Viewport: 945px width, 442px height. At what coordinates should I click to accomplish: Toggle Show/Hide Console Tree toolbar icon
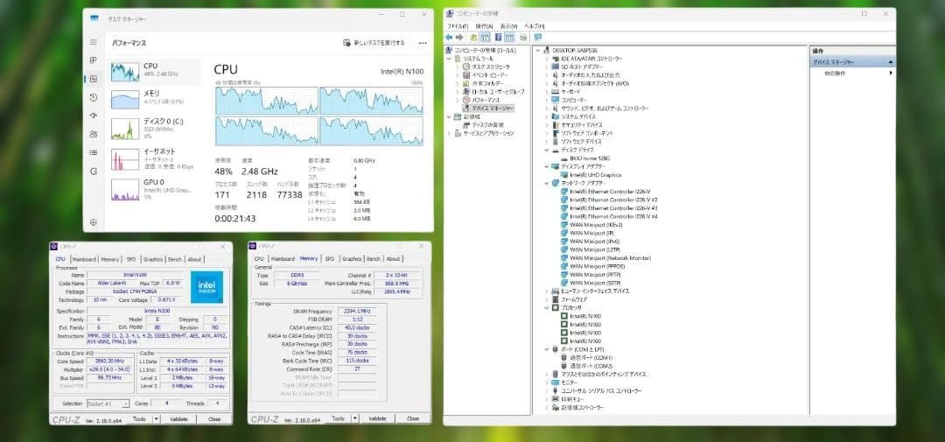point(485,38)
